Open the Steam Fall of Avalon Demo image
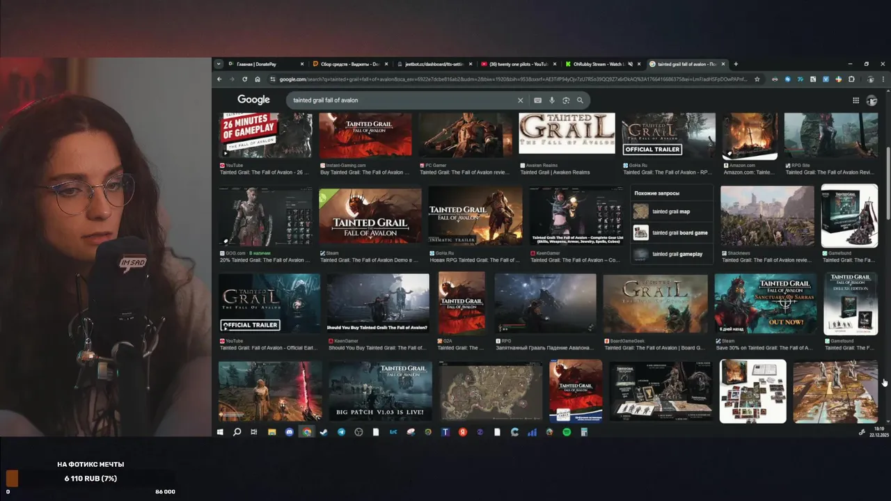Image resolution: width=891 pixels, height=501 pixels. (370, 216)
